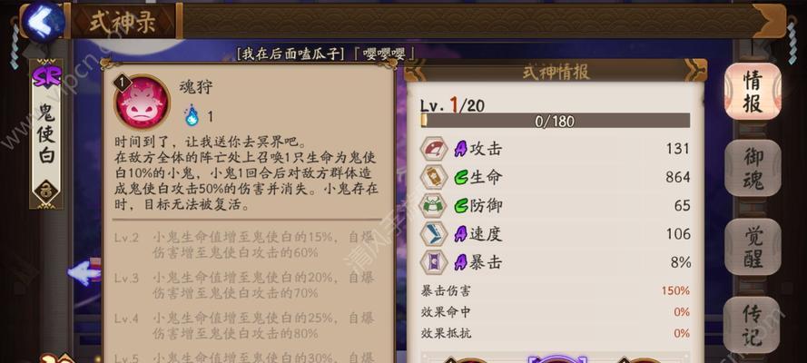Tap the experience bar showing 0/180

pyautogui.click(x=556, y=121)
